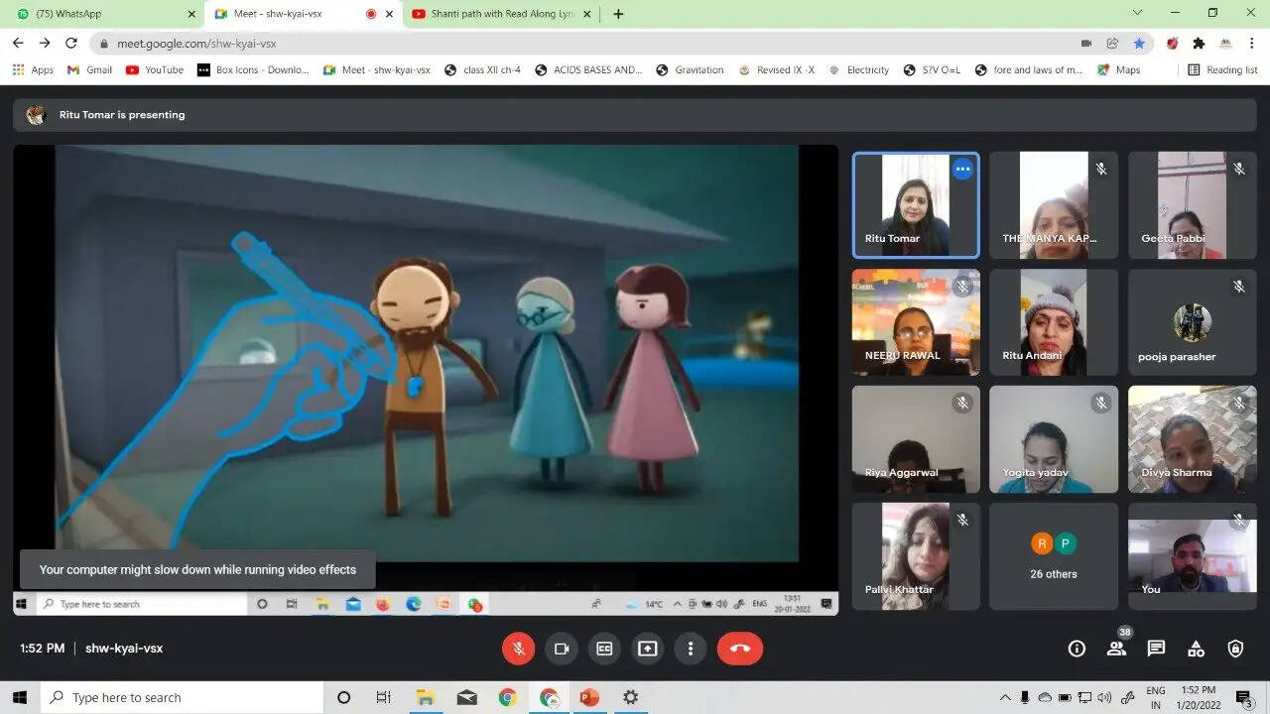Screen dimensions: 1270x714
Task: End the call with the red hang-up button
Action: tap(740, 649)
